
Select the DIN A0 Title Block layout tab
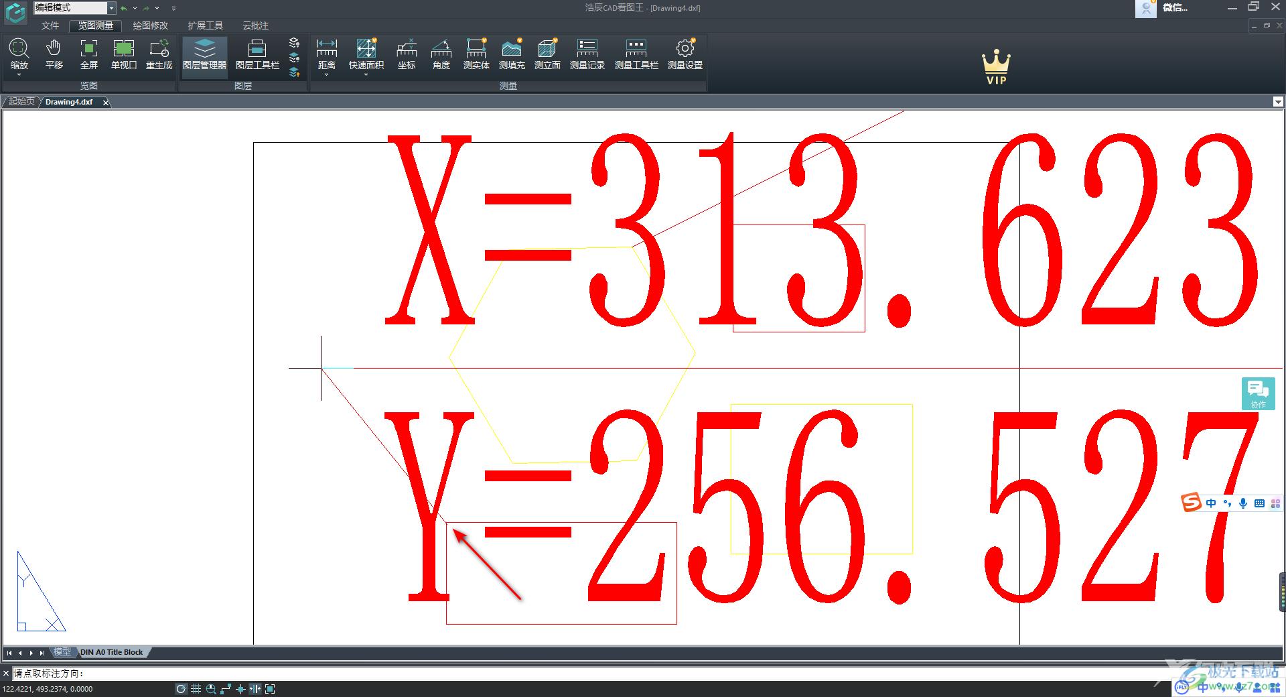click(112, 652)
